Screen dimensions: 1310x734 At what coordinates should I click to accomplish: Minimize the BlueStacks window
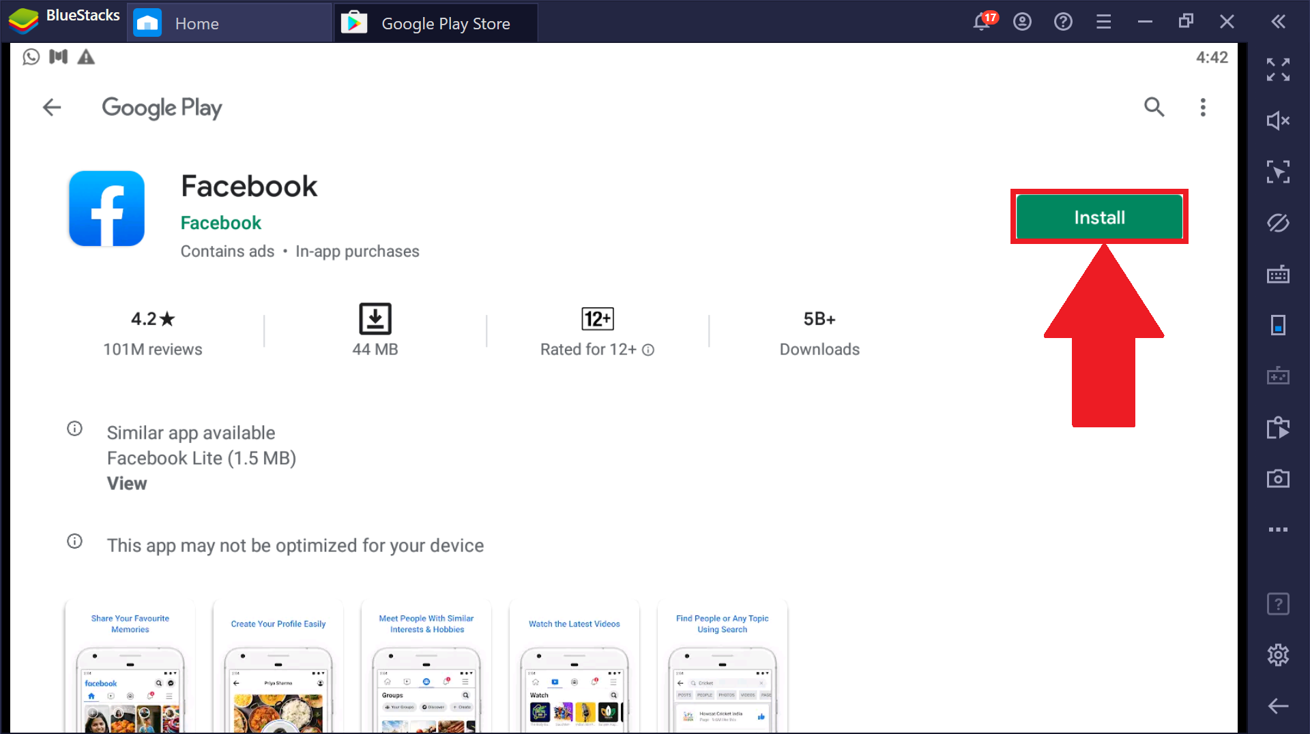pyautogui.click(x=1145, y=22)
